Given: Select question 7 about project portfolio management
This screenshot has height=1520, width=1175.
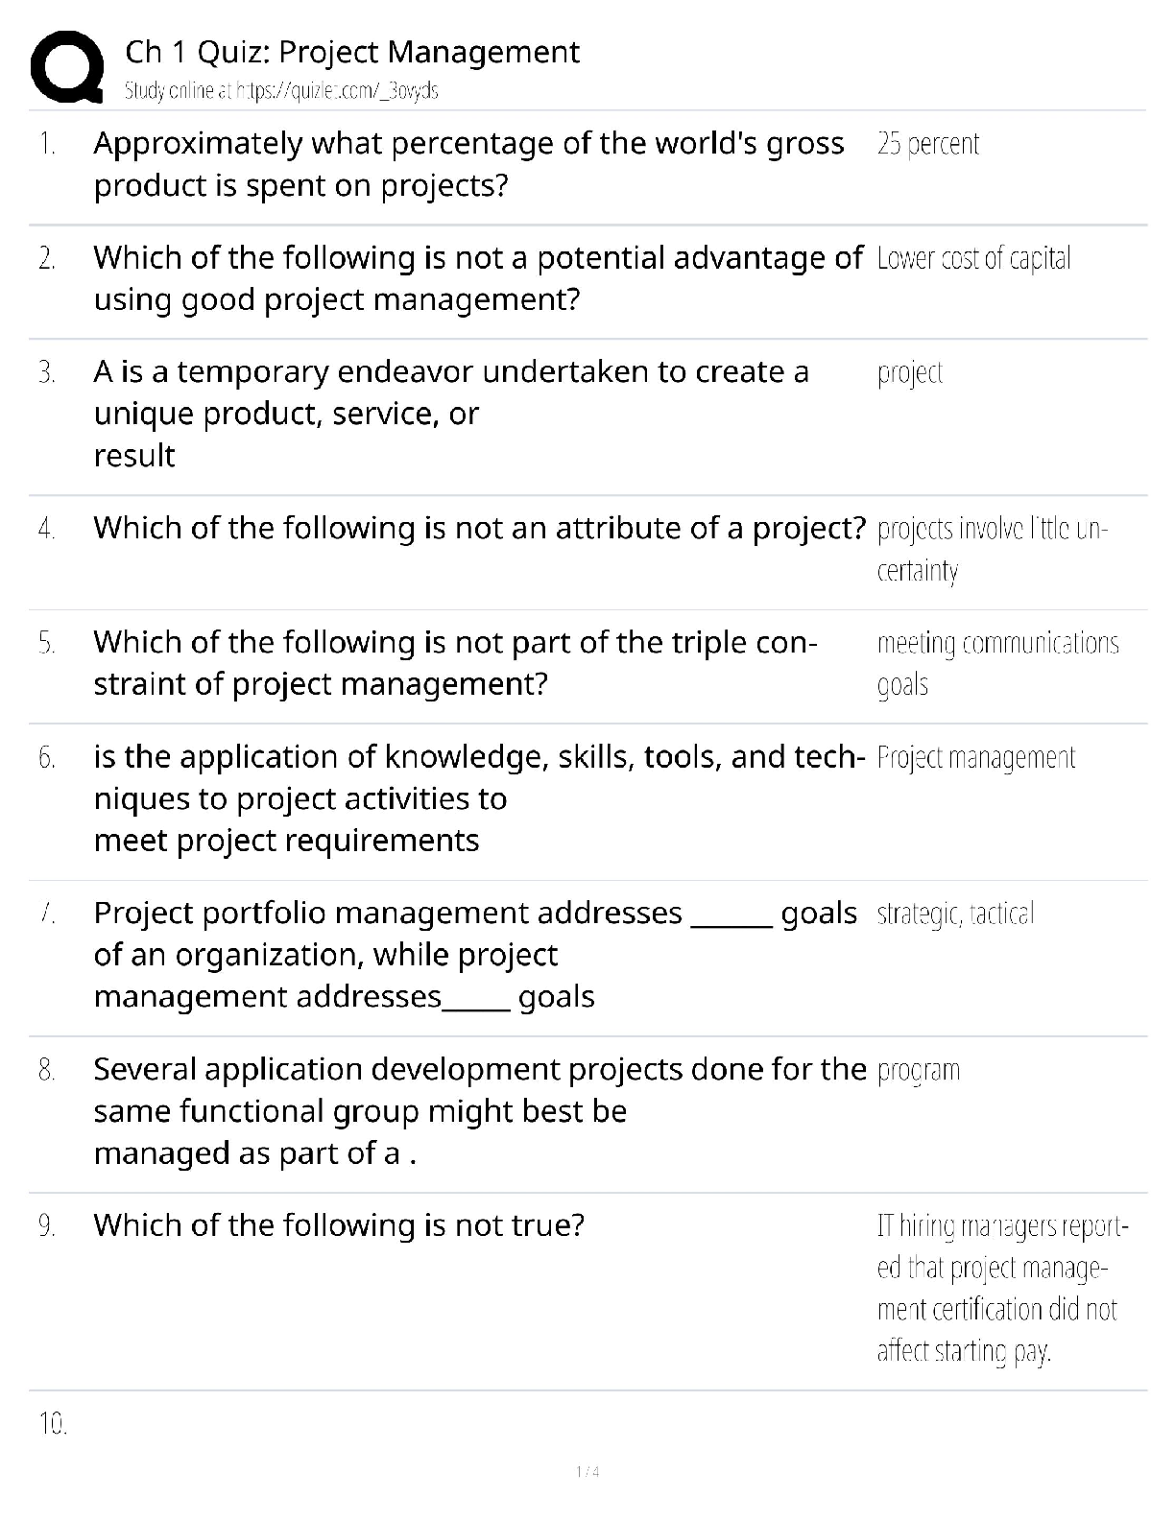Looking at the screenshot, I should click(x=475, y=954).
